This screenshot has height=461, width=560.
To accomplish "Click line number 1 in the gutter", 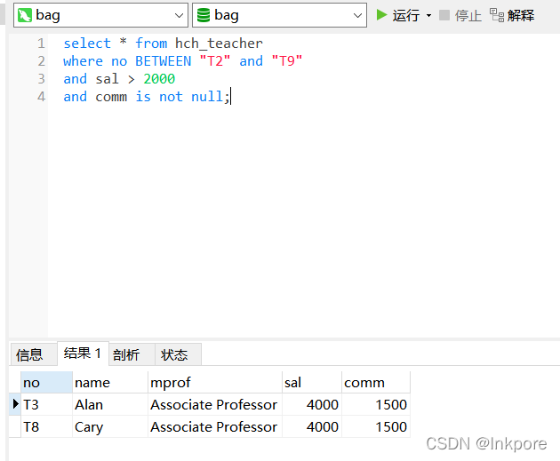I will pos(42,44).
